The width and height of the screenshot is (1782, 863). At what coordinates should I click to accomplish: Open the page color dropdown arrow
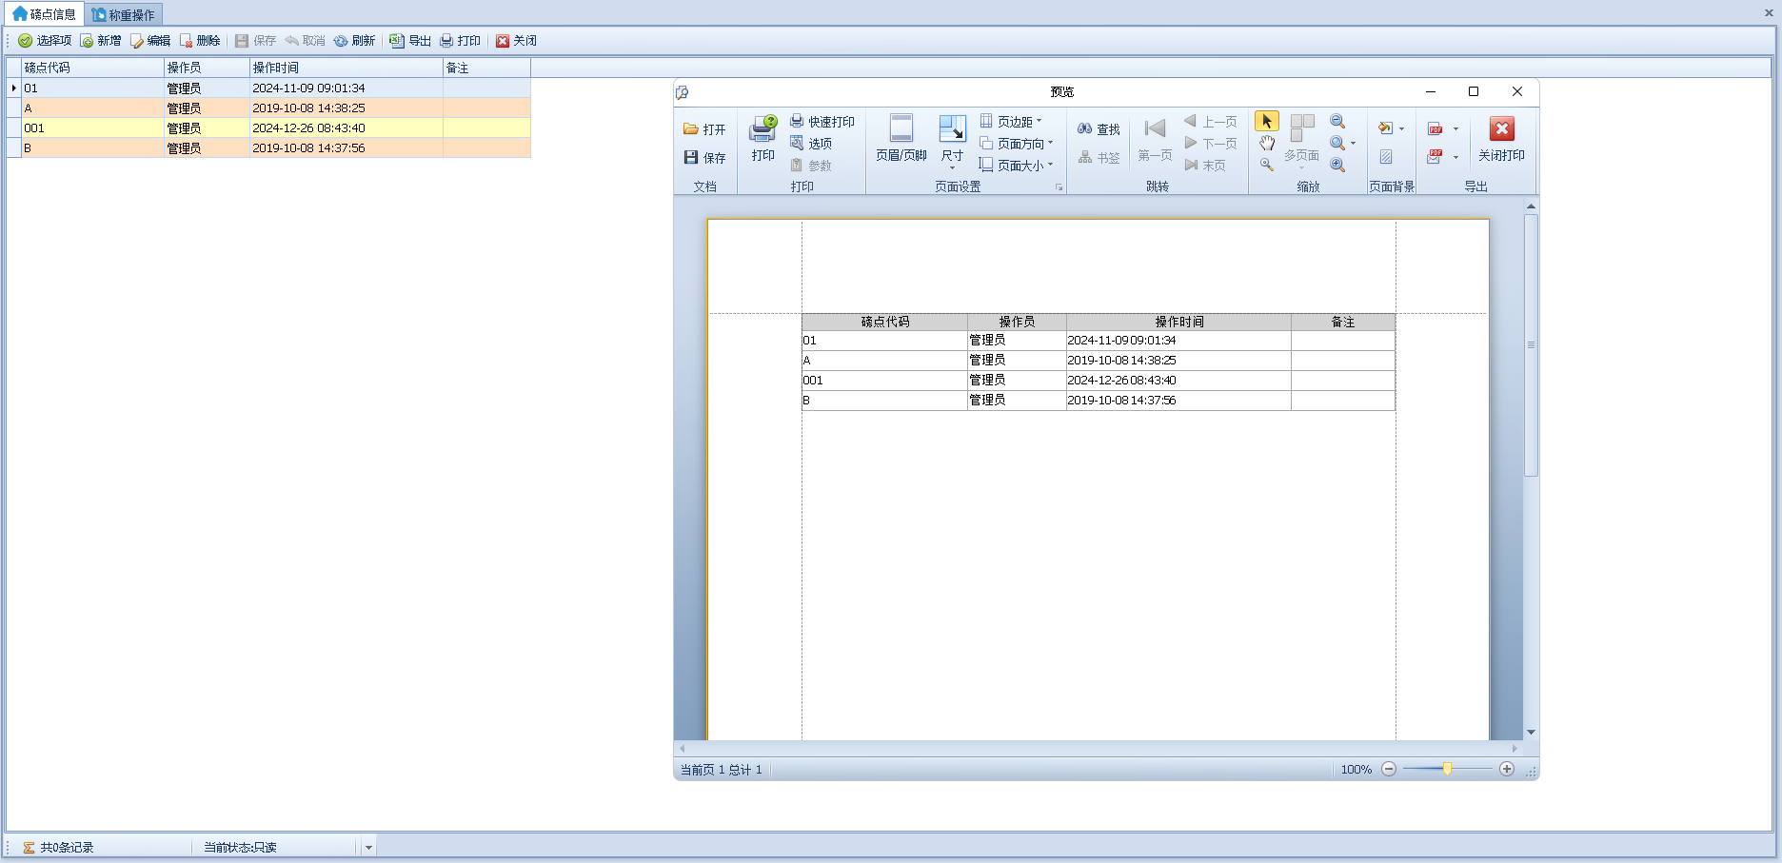[x=1401, y=128]
